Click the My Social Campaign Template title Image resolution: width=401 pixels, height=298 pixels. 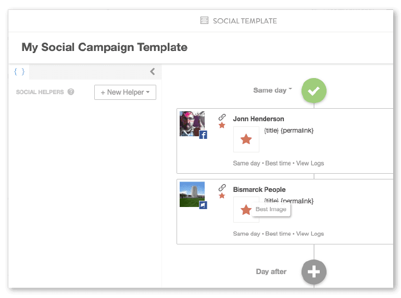104,47
